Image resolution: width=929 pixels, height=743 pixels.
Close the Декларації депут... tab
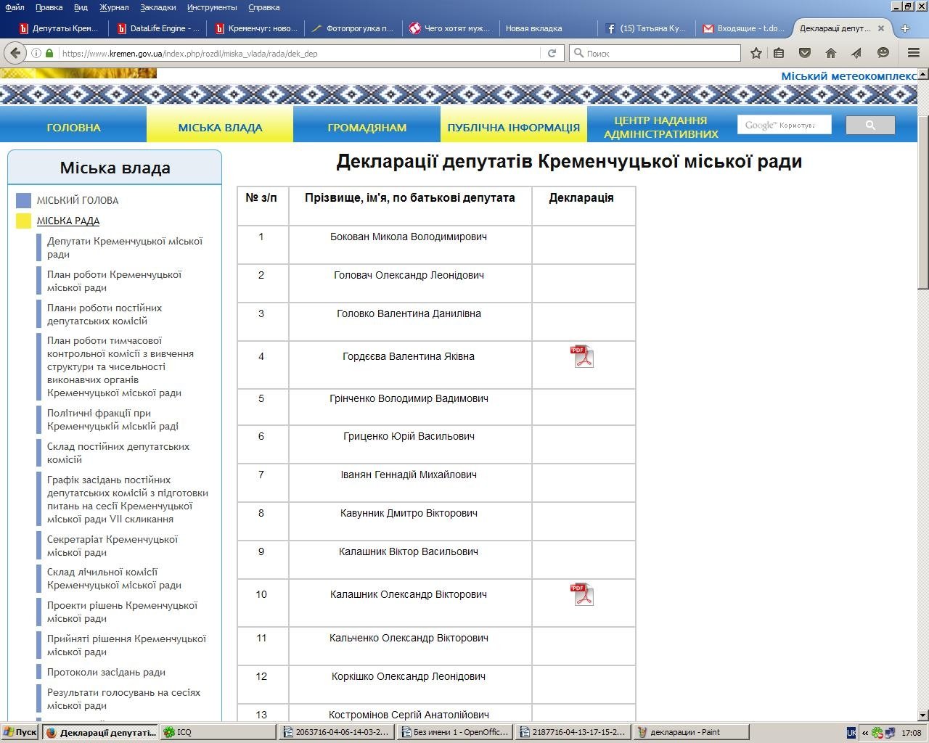881,28
